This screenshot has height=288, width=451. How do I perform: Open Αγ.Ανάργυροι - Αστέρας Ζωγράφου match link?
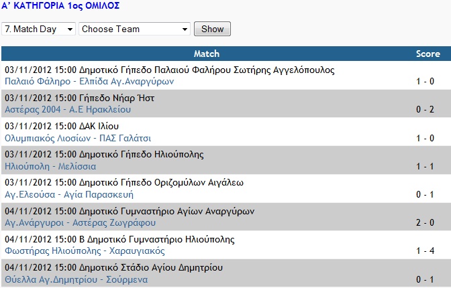(81, 222)
